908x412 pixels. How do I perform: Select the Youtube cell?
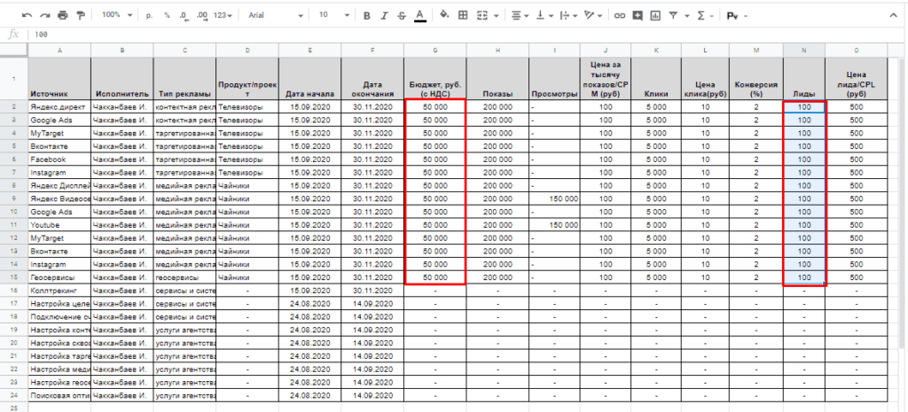pos(59,225)
